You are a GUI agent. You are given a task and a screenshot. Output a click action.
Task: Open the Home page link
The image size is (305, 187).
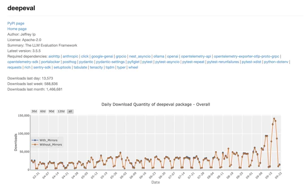tap(17, 29)
